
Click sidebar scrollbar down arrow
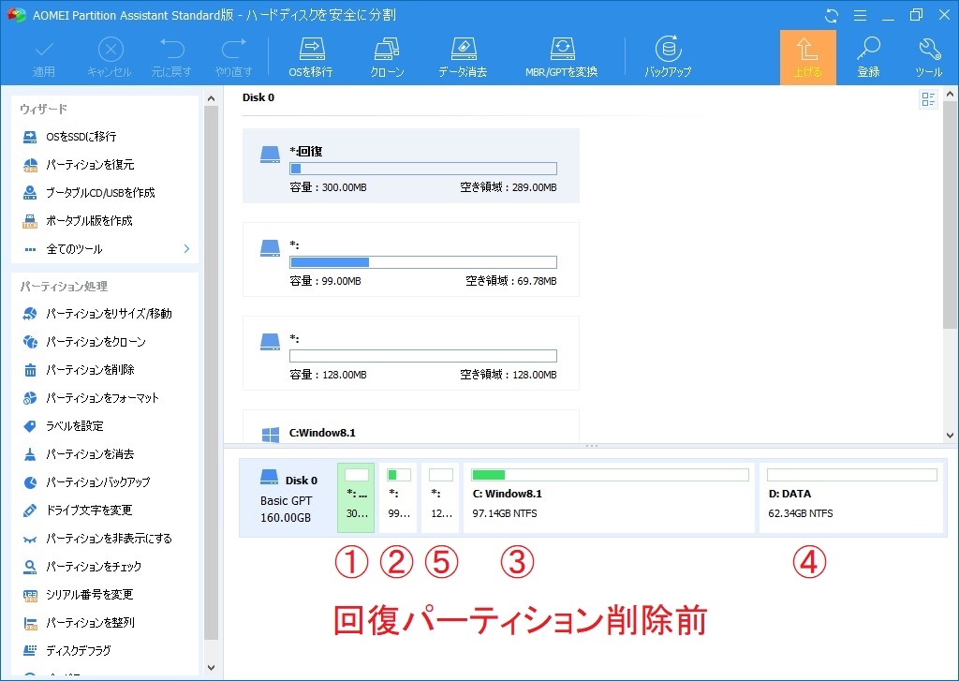coord(211,668)
